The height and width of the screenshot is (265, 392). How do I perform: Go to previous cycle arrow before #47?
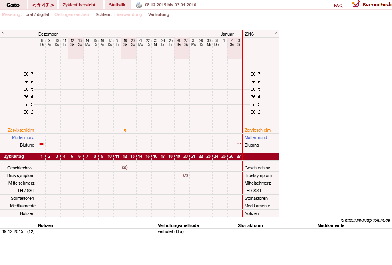pyautogui.click(x=34, y=5)
